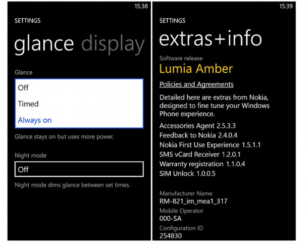Tap SETTINGS header on extras+info screen
Viewport: 308px width, 242px height.
172,20
